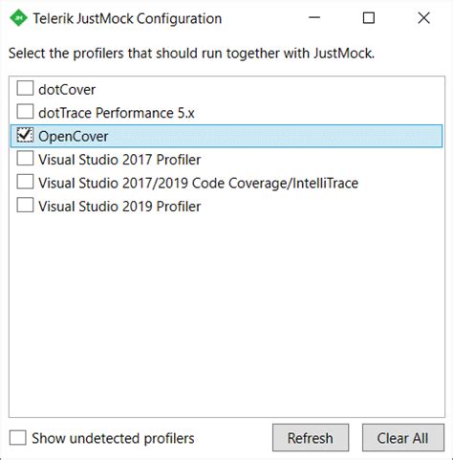Click the Refresh button
This screenshot has height=460, width=453.
tap(311, 438)
